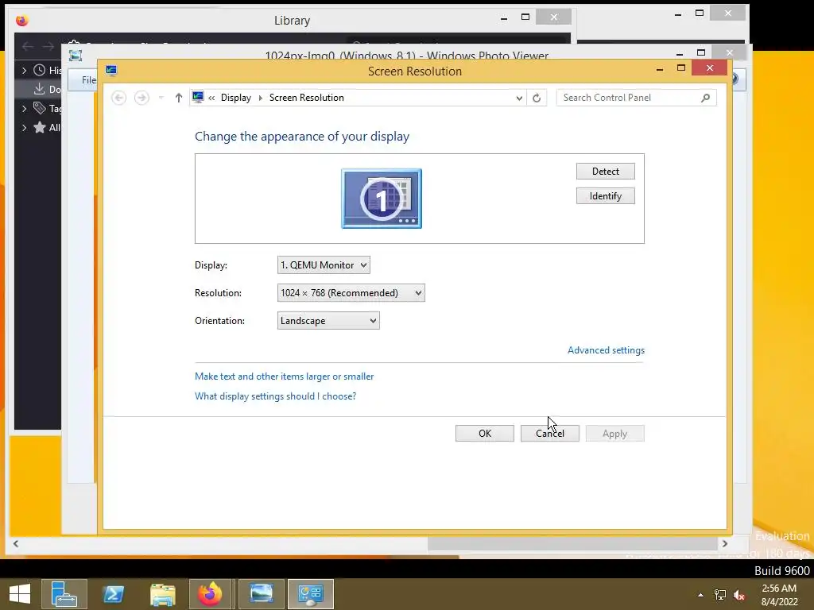Expand All Bookmarks item in Library sidebar
The image size is (814, 610).
pos(24,128)
